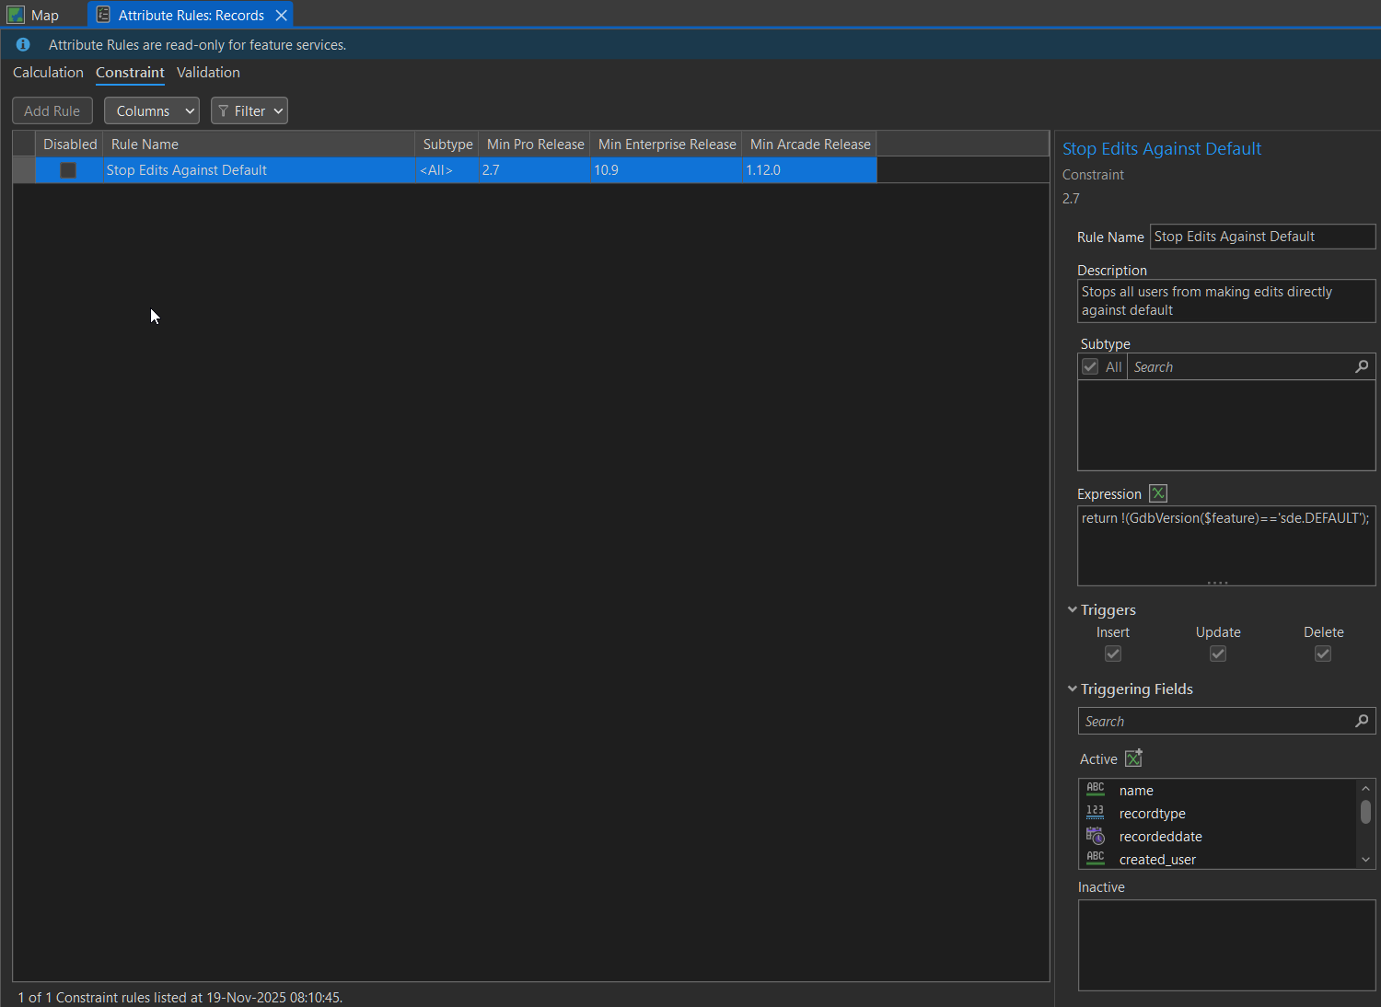The height and width of the screenshot is (1007, 1381).
Task: Click the text field icon beside created_user
Action: (1096, 859)
